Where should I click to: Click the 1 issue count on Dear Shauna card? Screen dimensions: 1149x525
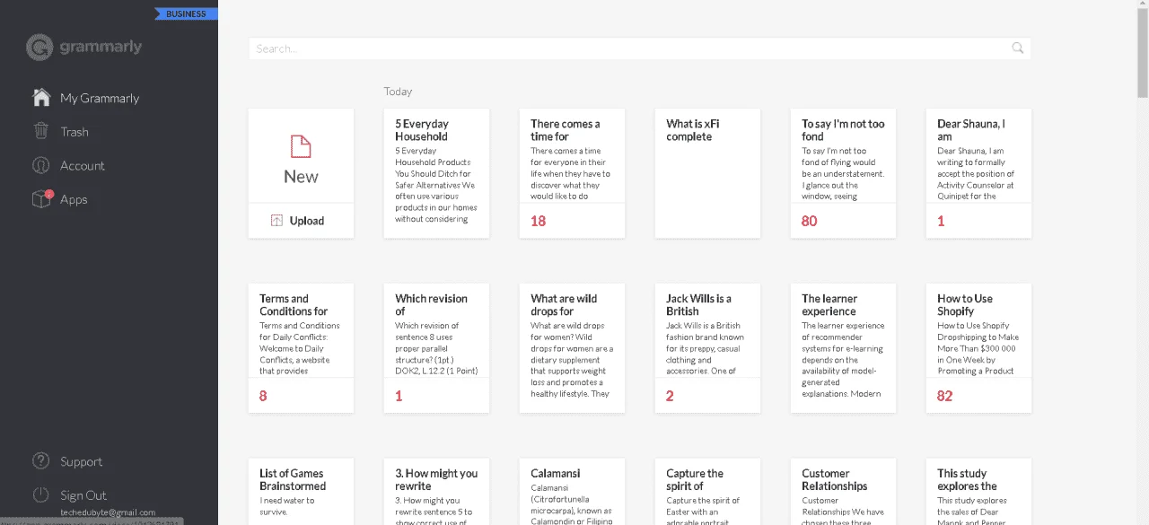941,221
